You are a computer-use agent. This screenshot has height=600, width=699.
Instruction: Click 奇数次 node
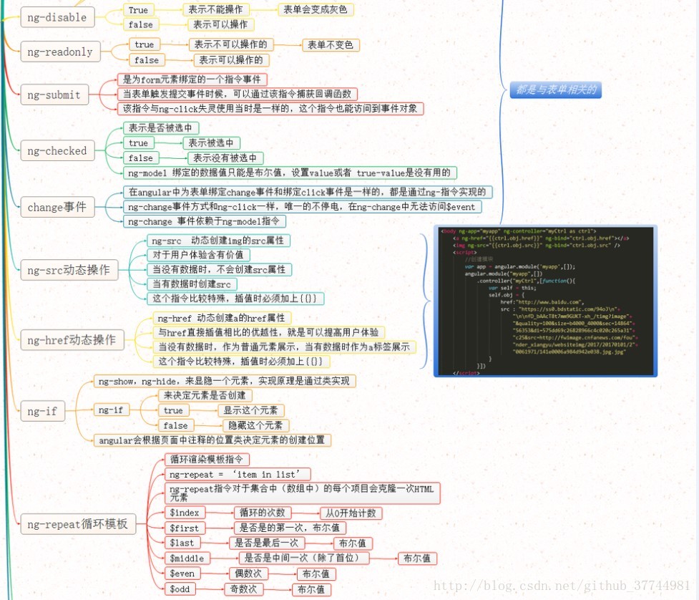243,589
